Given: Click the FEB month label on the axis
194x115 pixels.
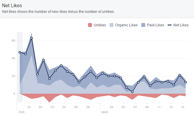Looking at the screenshot, I should [x=22, y=112].
